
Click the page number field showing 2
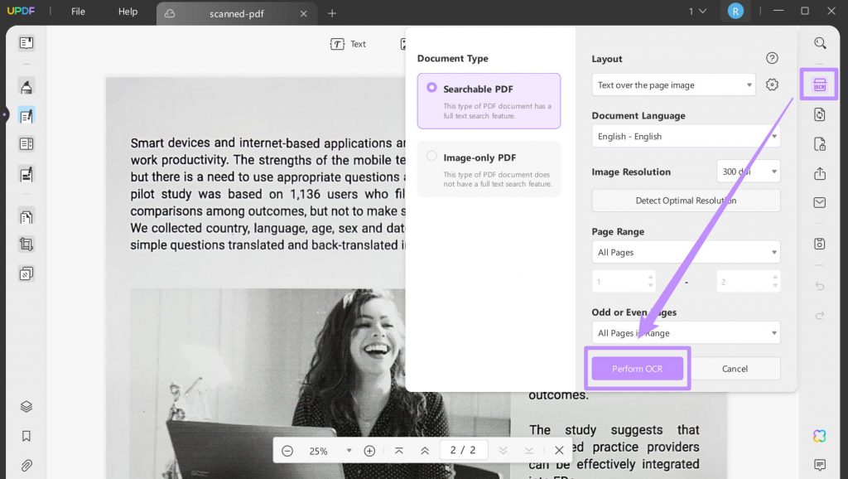pos(464,450)
